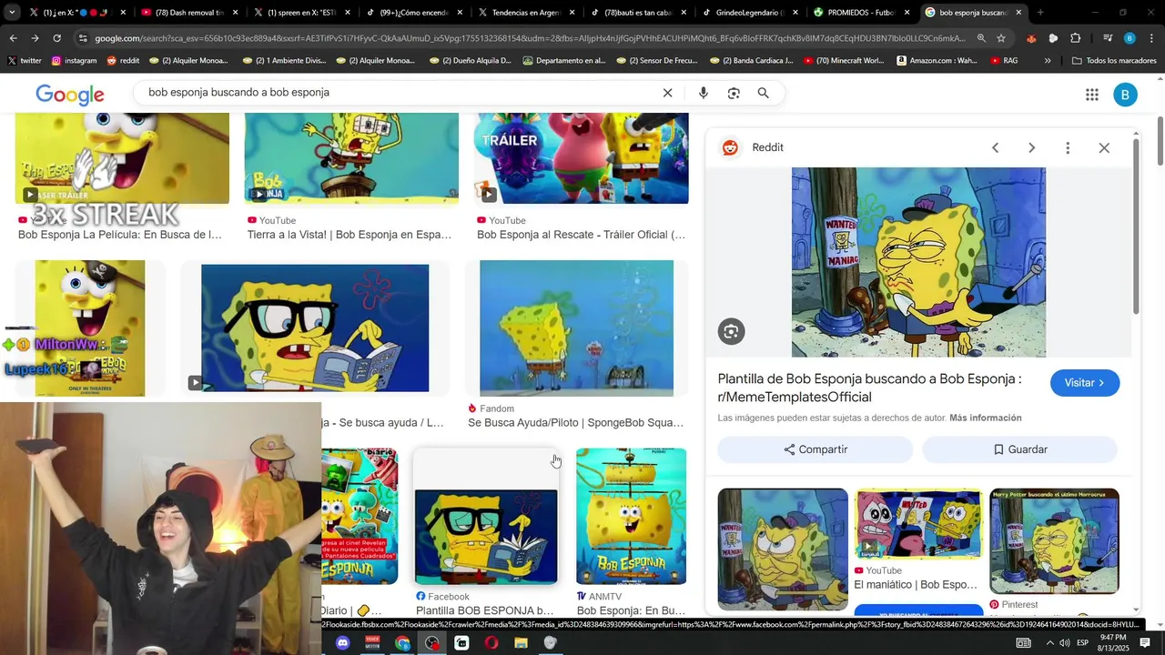Open the twitter bookmark
1165x655 pixels.
(25, 61)
